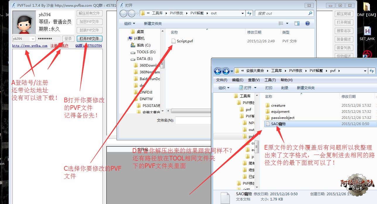Click the back arrow in the pvf Explorer window
This screenshot has width=377, height=204.
(x=218, y=71)
